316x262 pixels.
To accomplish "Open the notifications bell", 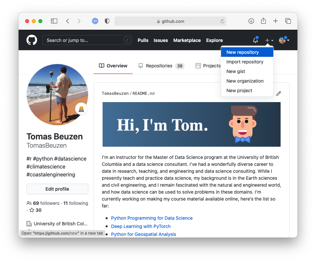I will pos(255,40).
